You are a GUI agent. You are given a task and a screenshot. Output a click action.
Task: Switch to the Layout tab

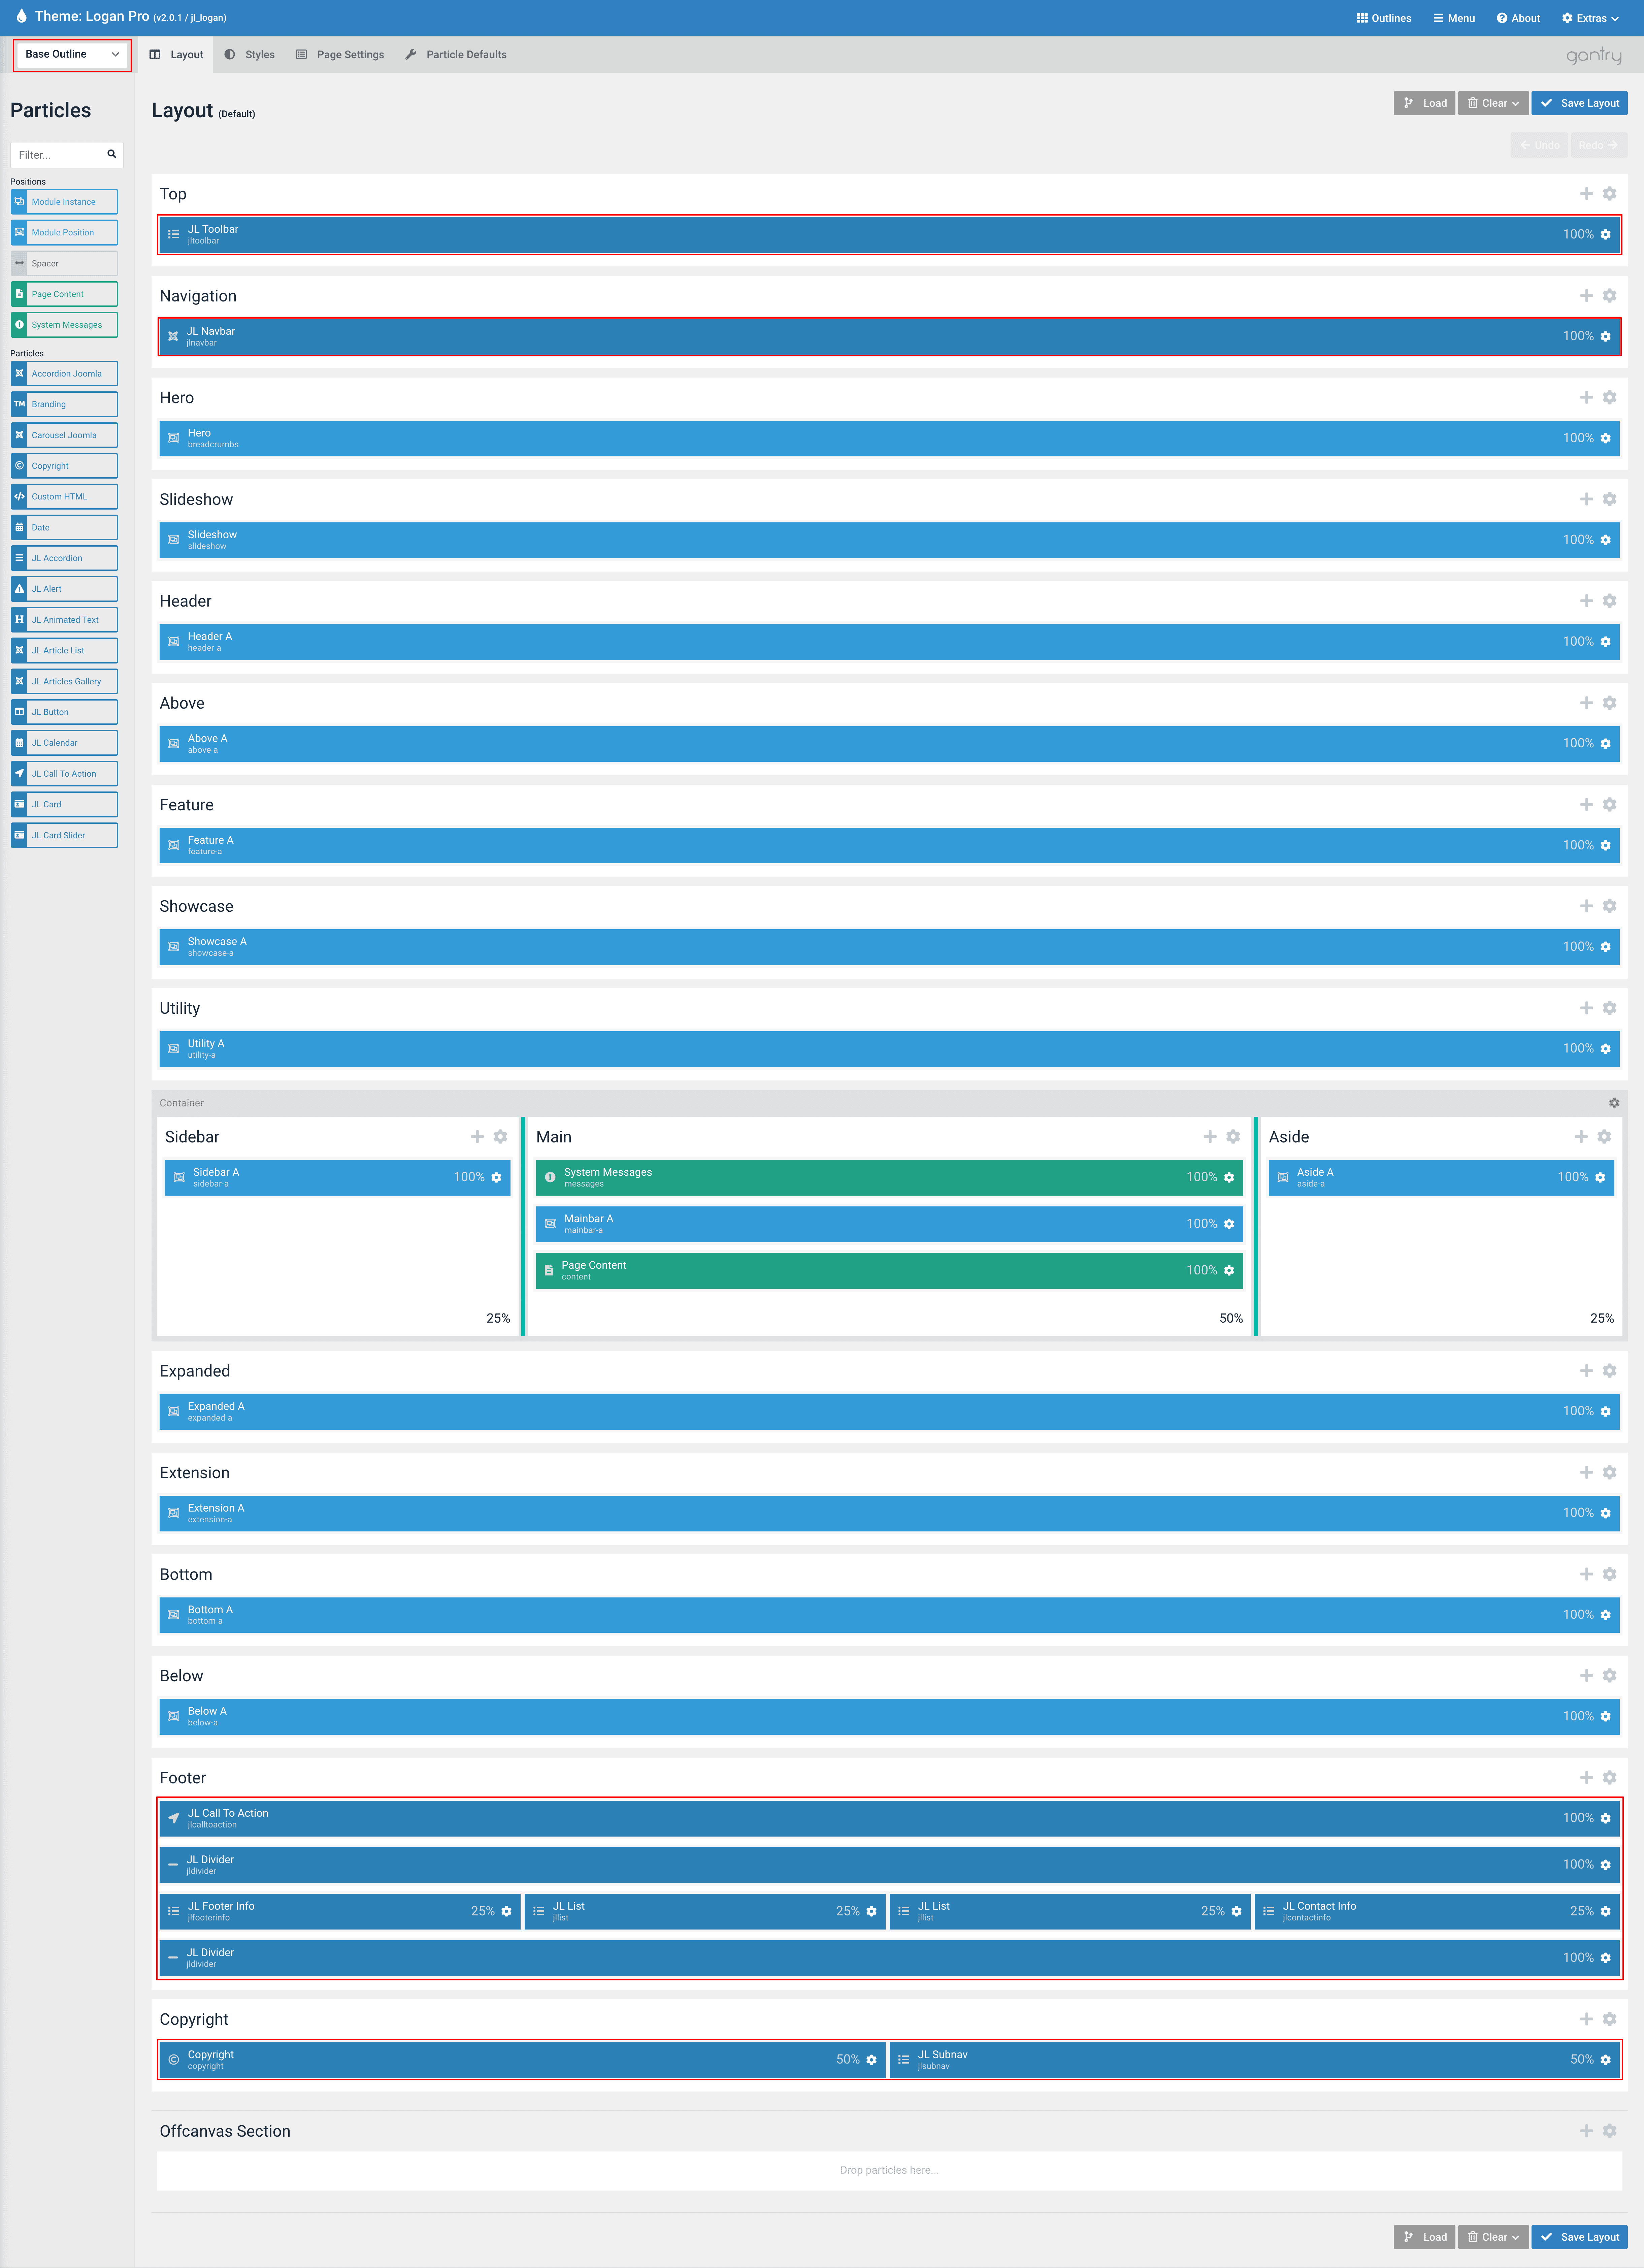click(176, 55)
